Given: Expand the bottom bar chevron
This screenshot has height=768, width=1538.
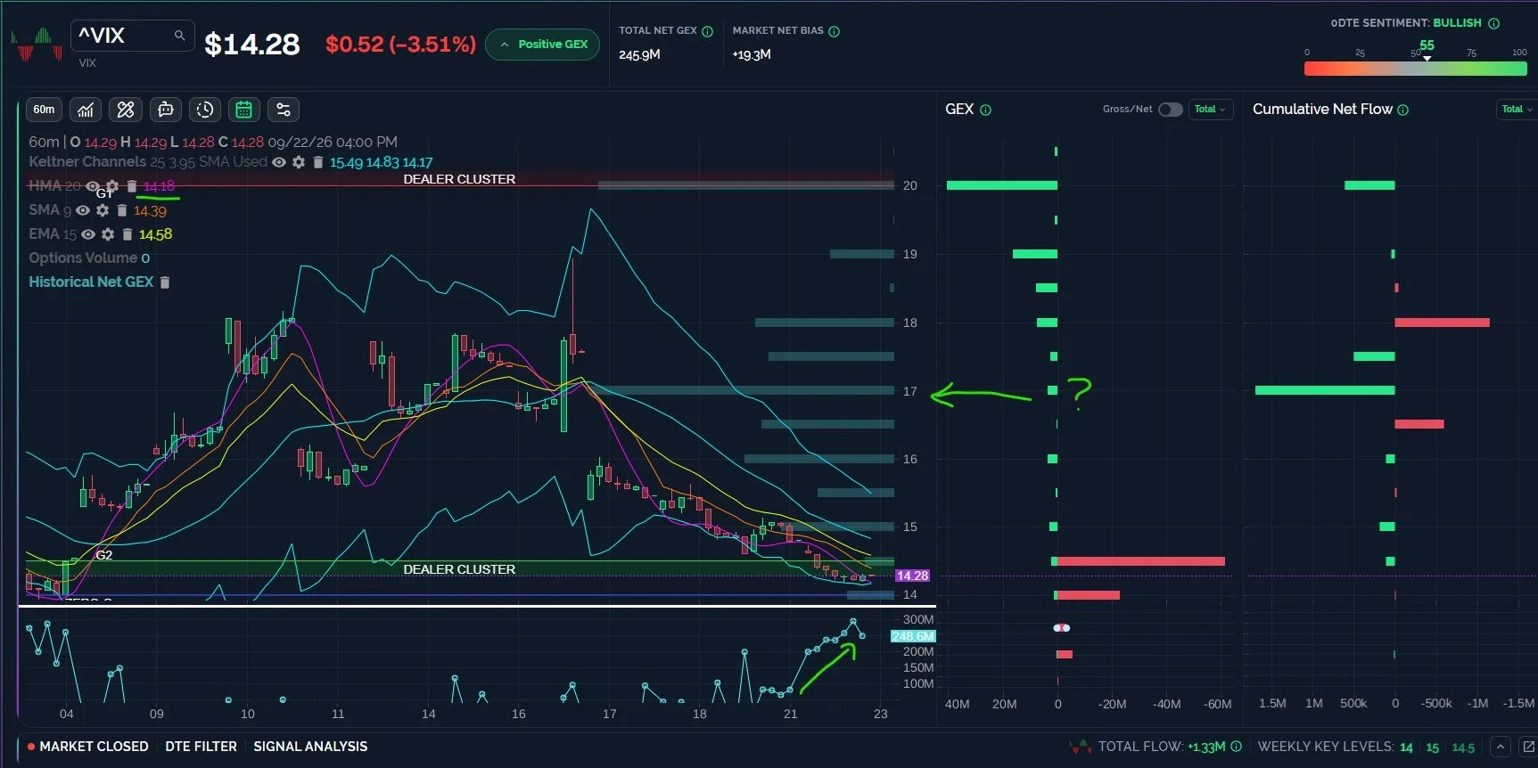Looking at the screenshot, I should coord(1501,747).
